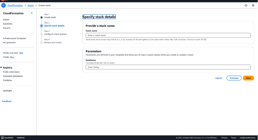The height and width of the screenshot is (140, 258).
Task: Click the Previous button
Action: click(234, 78)
